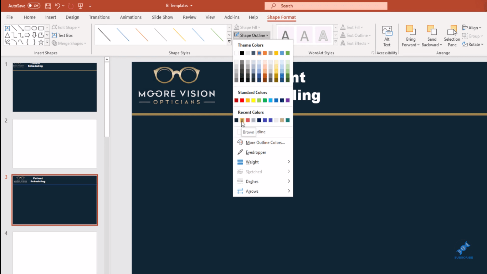Select the oval shape in Insert Shapes

[34, 28]
